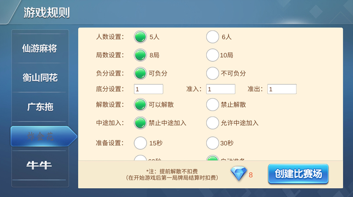Viewport: 353px width, 197px height.
Task: Select the 可以解散 radio button
Action: click(x=140, y=105)
